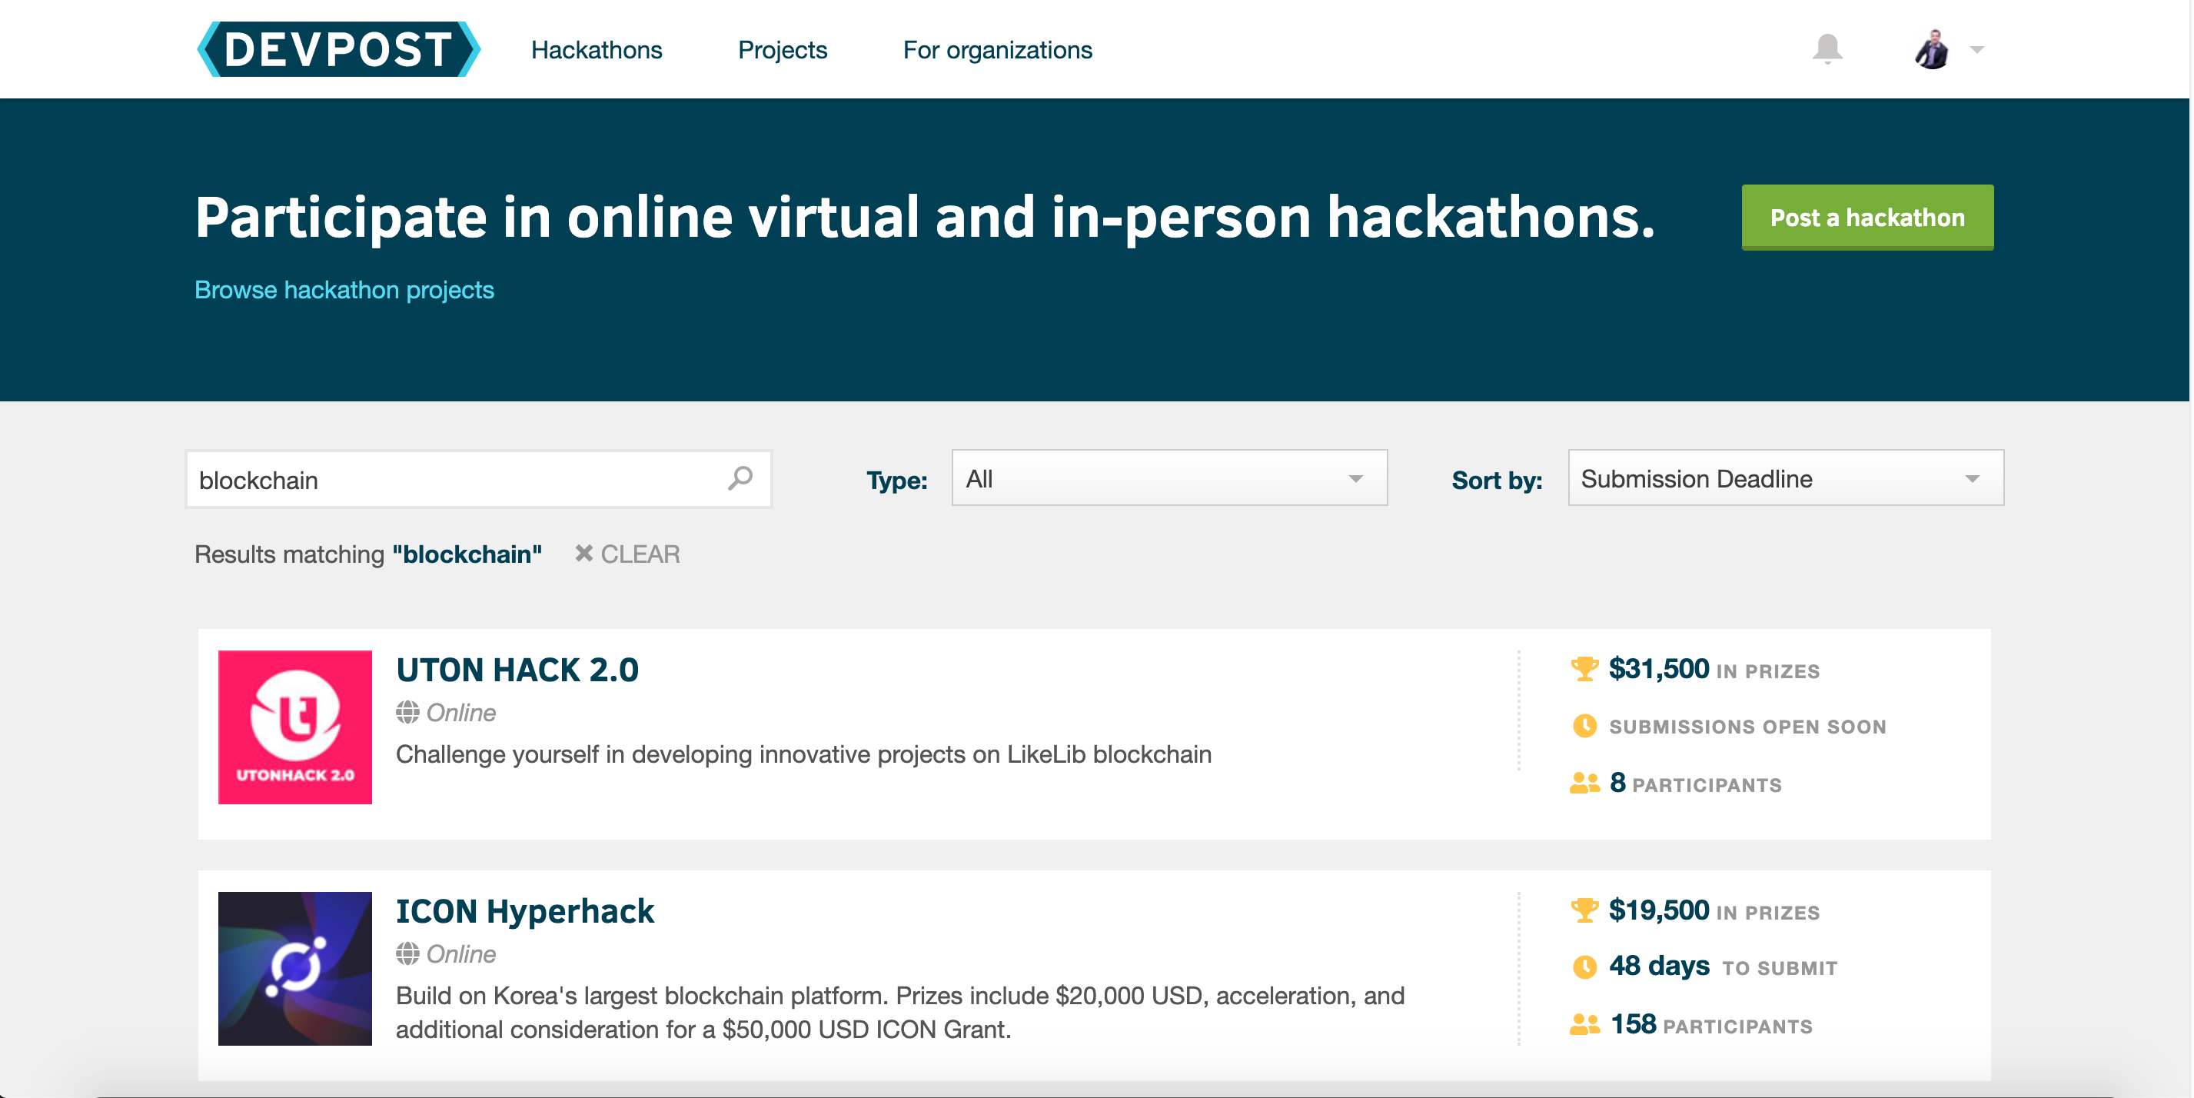The width and height of the screenshot is (2194, 1098).
Task: Open the UTON HACK 2.0 title
Action: pos(517,670)
